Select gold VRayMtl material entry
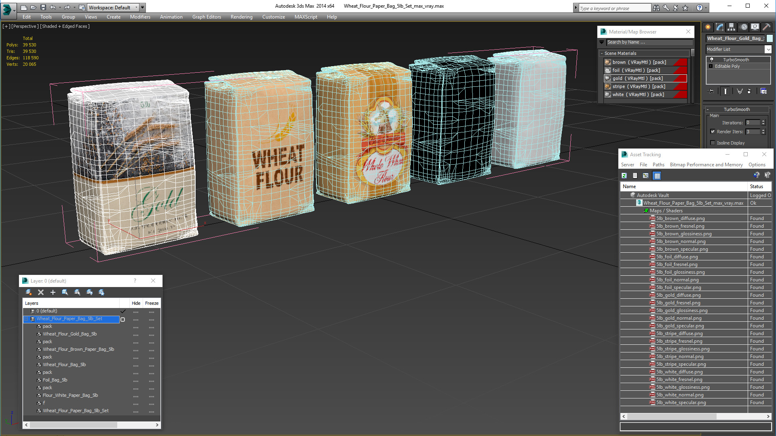 click(645, 78)
